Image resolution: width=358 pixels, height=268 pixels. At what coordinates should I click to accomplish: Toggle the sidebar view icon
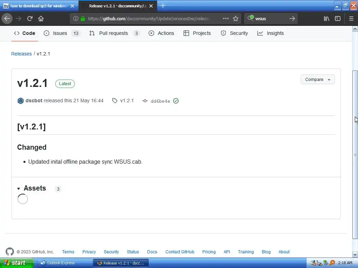coord(338,19)
